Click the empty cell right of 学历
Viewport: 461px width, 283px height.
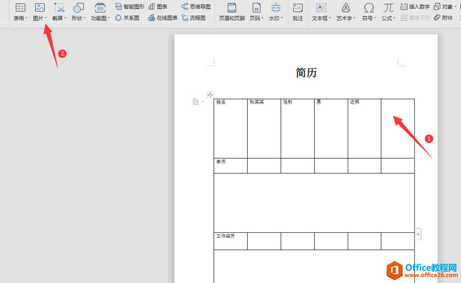pos(264,166)
